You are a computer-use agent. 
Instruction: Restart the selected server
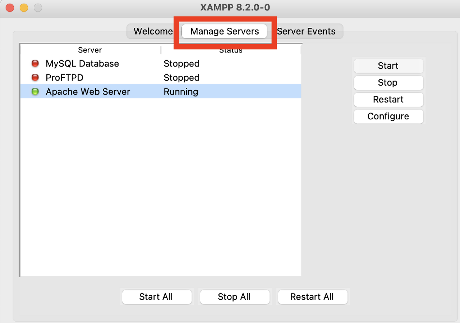pyautogui.click(x=388, y=100)
